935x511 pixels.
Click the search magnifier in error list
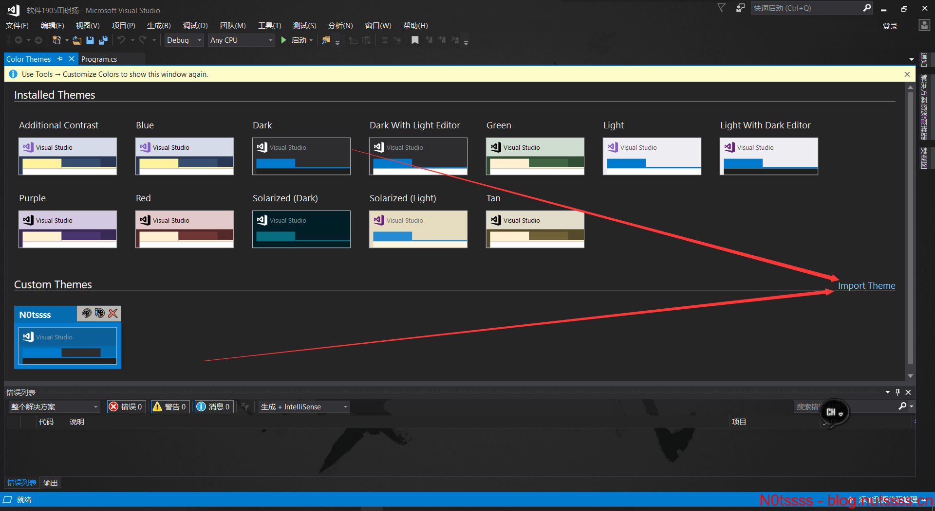pyautogui.click(x=902, y=406)
